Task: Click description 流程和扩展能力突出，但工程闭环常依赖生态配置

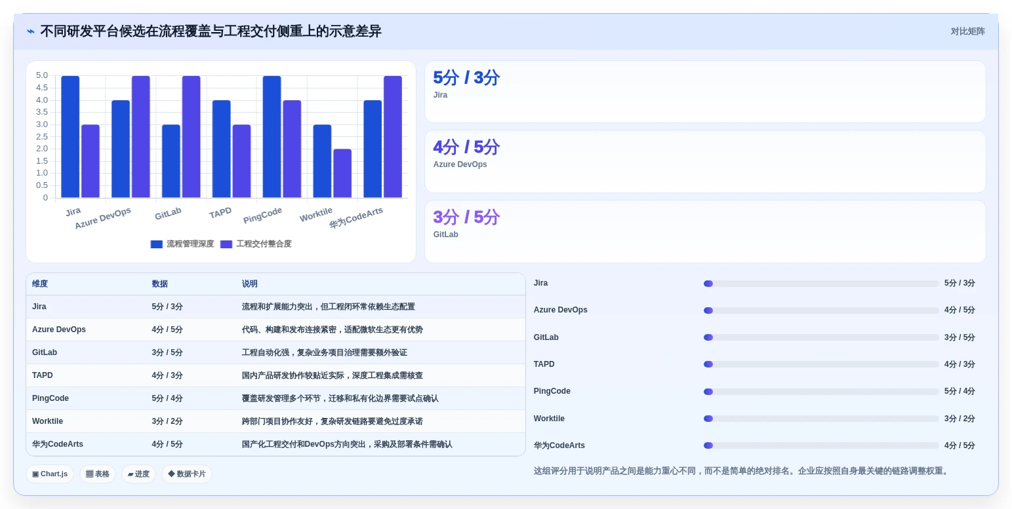Action: click(x=328, y=307)
